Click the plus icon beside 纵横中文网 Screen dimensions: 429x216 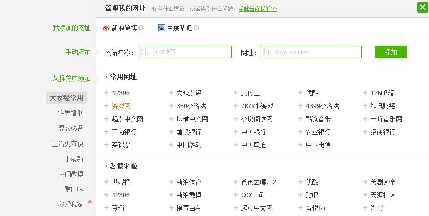(x=171, y=119)
